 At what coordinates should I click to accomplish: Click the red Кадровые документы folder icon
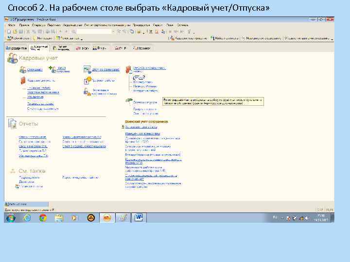tap(23, 81)
